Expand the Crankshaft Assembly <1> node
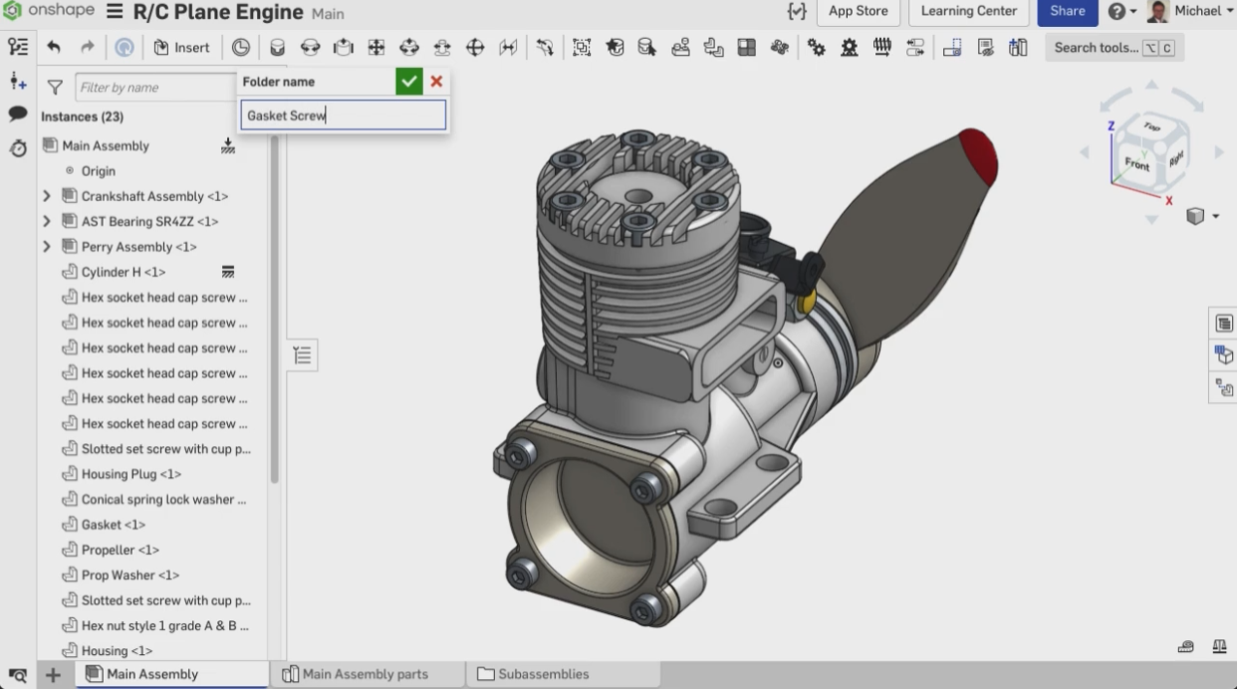The width and height of the screenshot is (1240, 692). pos(47,196)
